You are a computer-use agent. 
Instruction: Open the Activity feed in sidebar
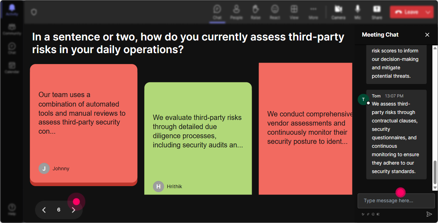(x=12, y=10)
